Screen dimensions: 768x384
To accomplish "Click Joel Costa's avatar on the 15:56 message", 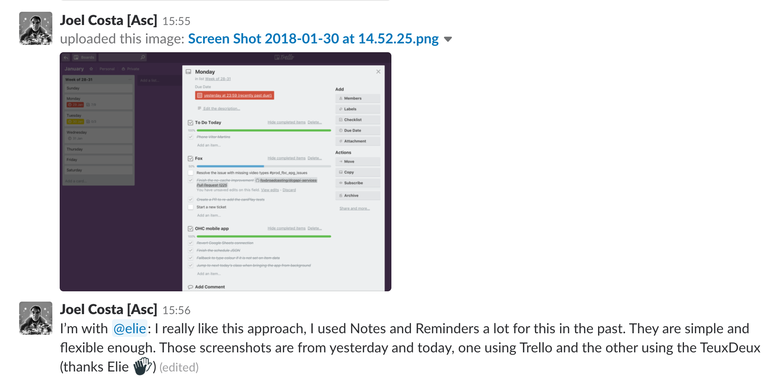I will (x=36, y=318).
